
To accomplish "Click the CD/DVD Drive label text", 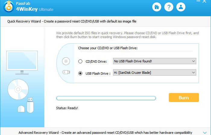I will [x=96, y=61].
